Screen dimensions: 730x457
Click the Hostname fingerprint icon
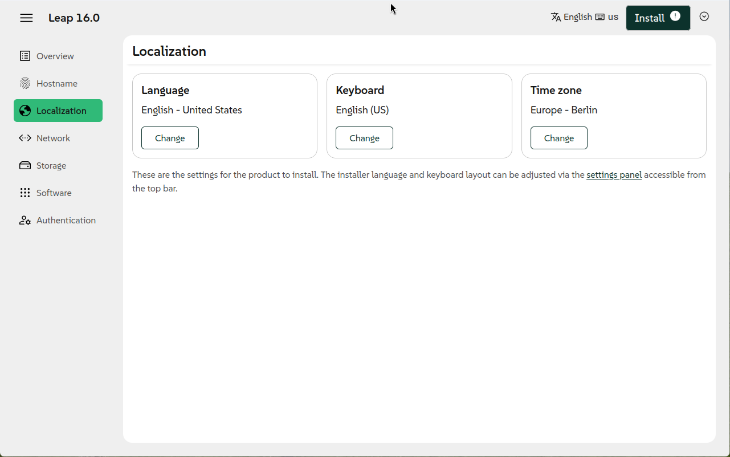pyautogui.click(x=25, y=84)
